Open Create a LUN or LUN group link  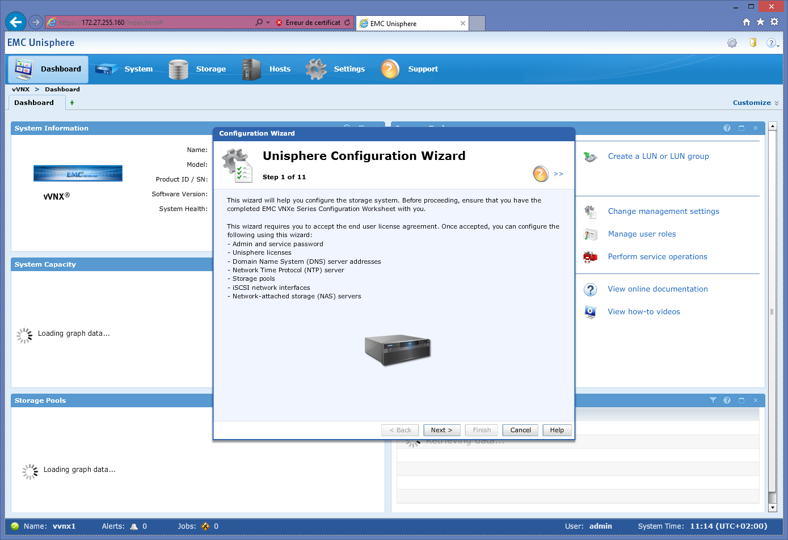[x=658, y=157]
